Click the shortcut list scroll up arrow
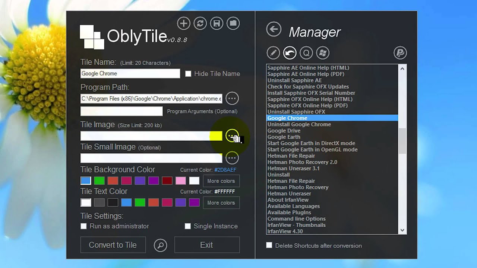This screenshot has height=268, width=477. (402, 68)
